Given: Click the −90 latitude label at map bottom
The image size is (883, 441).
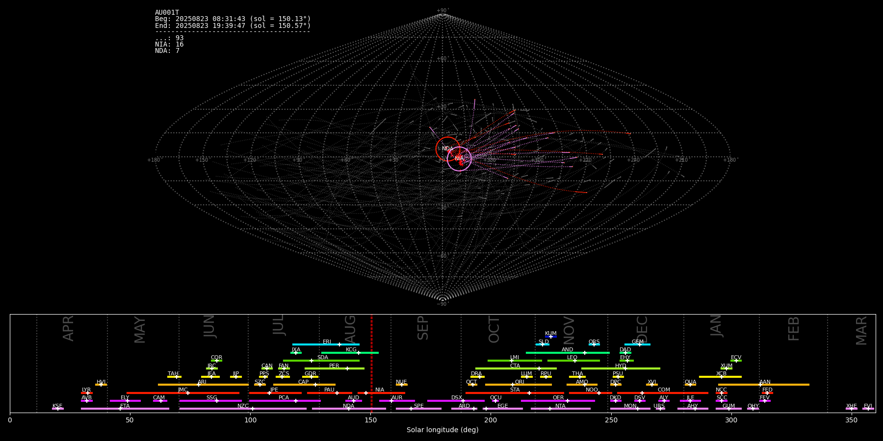Looking at the screenshot, I should point(442,304).
